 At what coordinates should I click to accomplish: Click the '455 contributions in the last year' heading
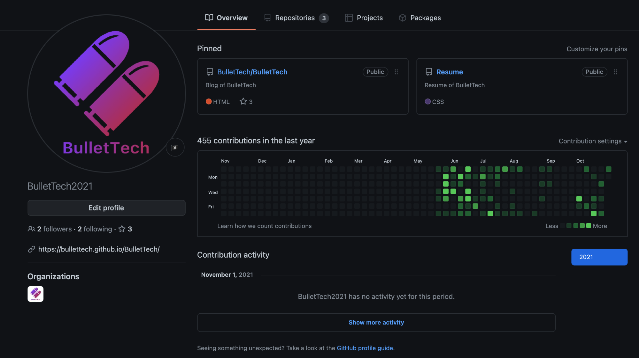click(256, 141)
